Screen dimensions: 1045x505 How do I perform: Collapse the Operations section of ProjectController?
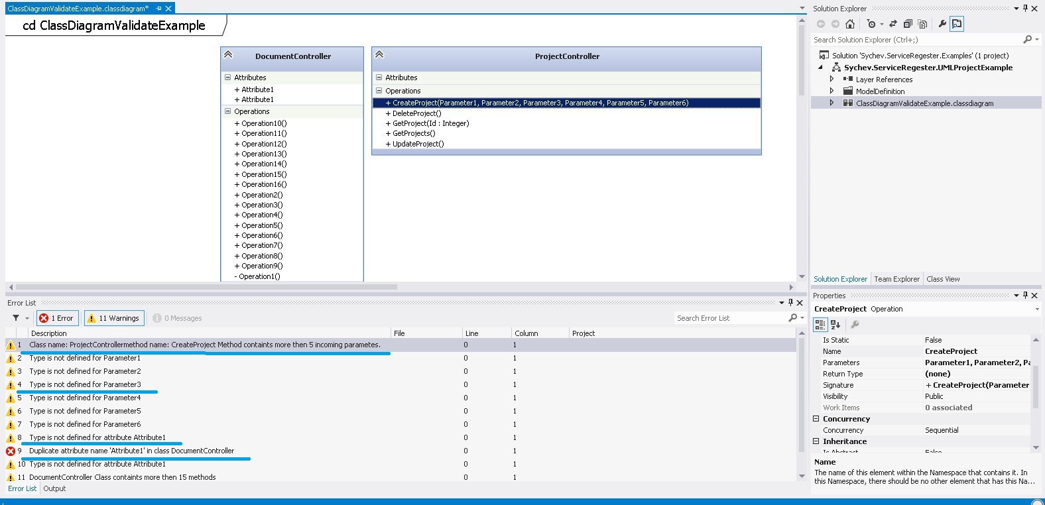tap(379, 91)
